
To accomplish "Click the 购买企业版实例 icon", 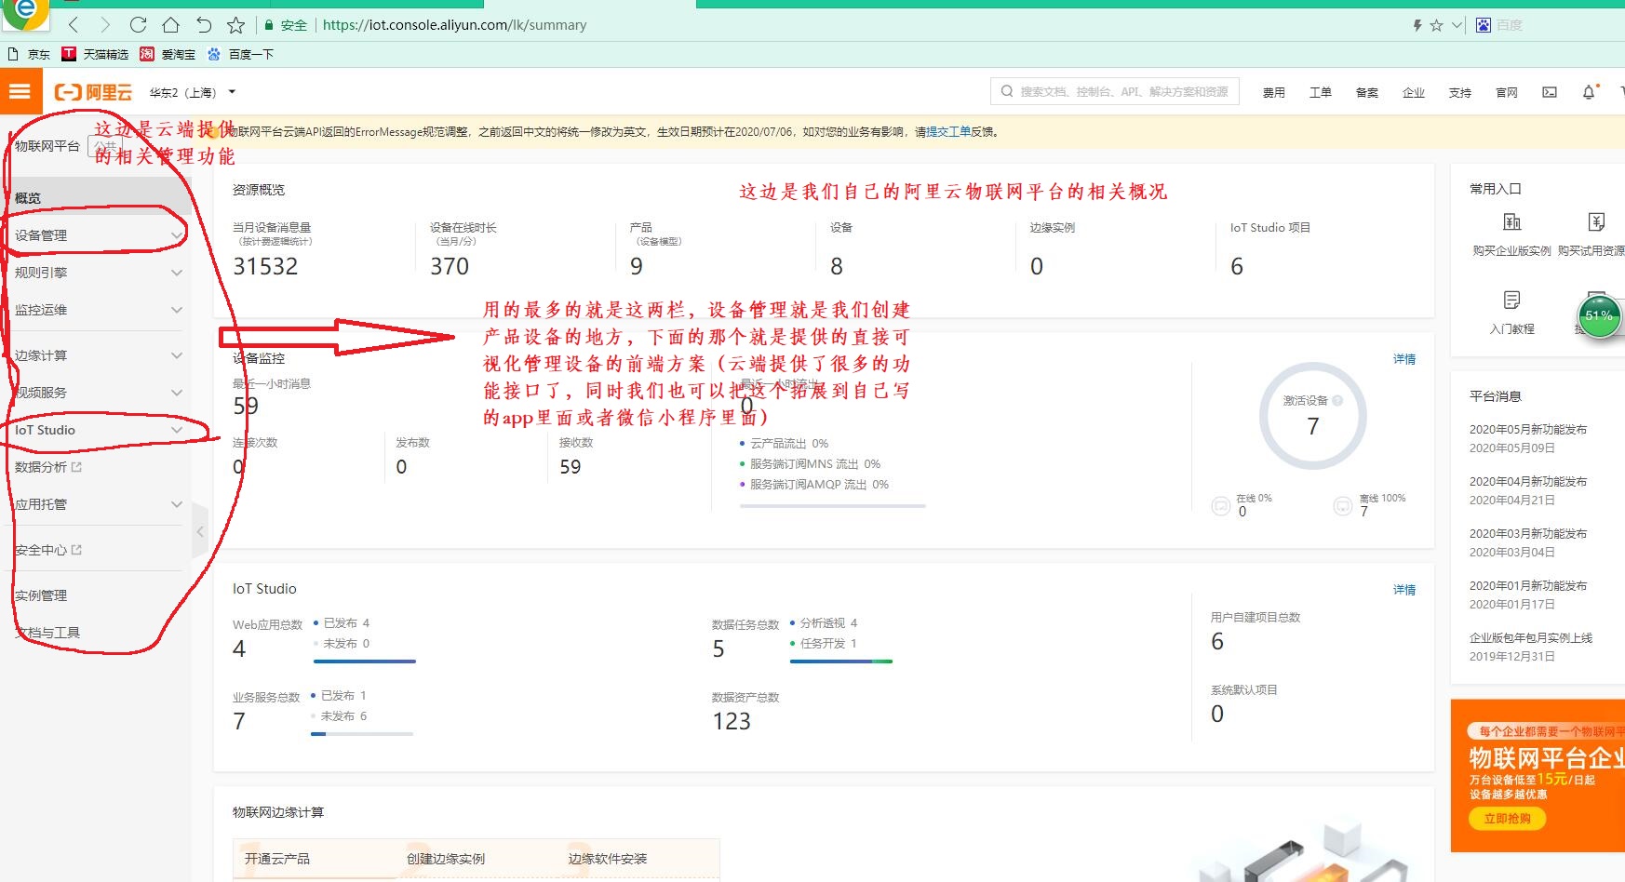I will 1512,221.
